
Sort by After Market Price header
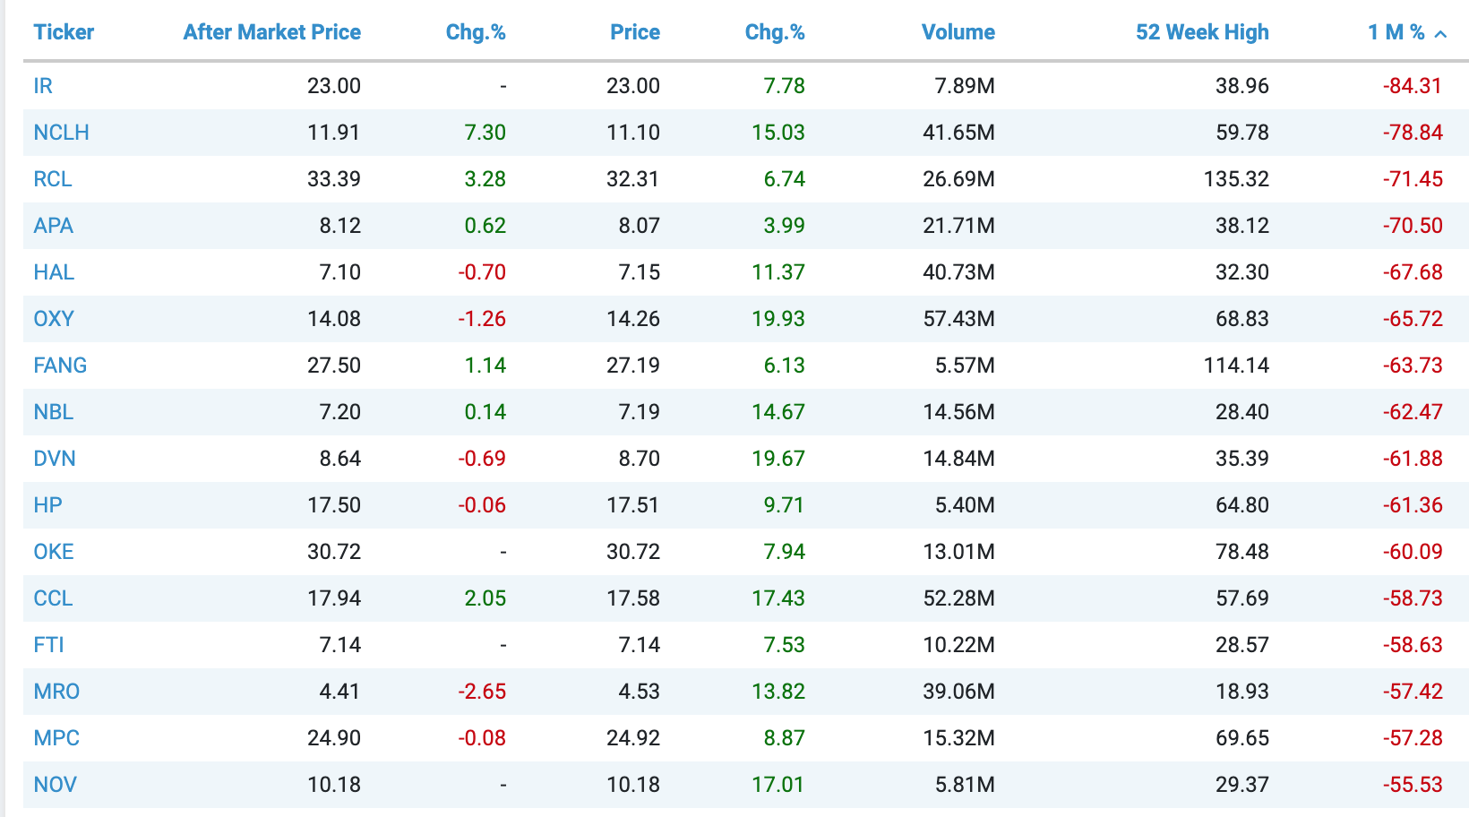272,32
